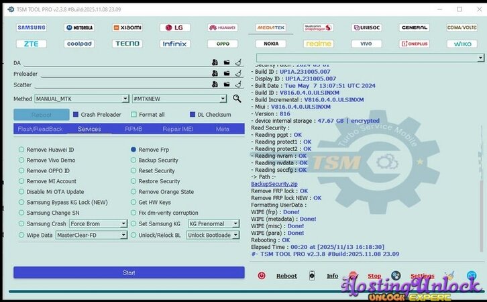Enable the Format all checkbox
The image size is (487, 302).
click(x=134, y=115)
